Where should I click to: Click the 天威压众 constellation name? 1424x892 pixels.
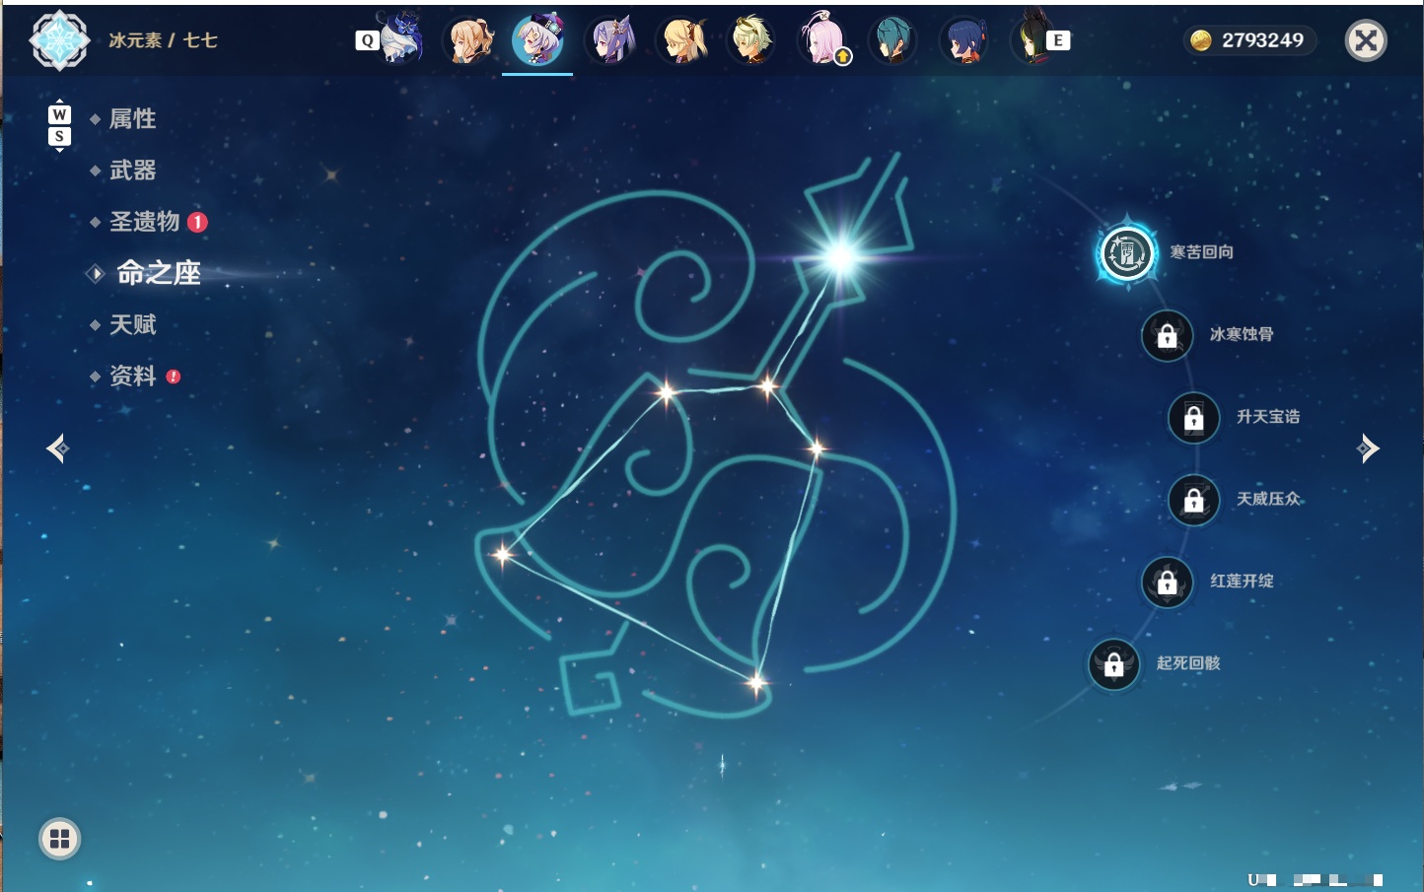(1268, 499)
